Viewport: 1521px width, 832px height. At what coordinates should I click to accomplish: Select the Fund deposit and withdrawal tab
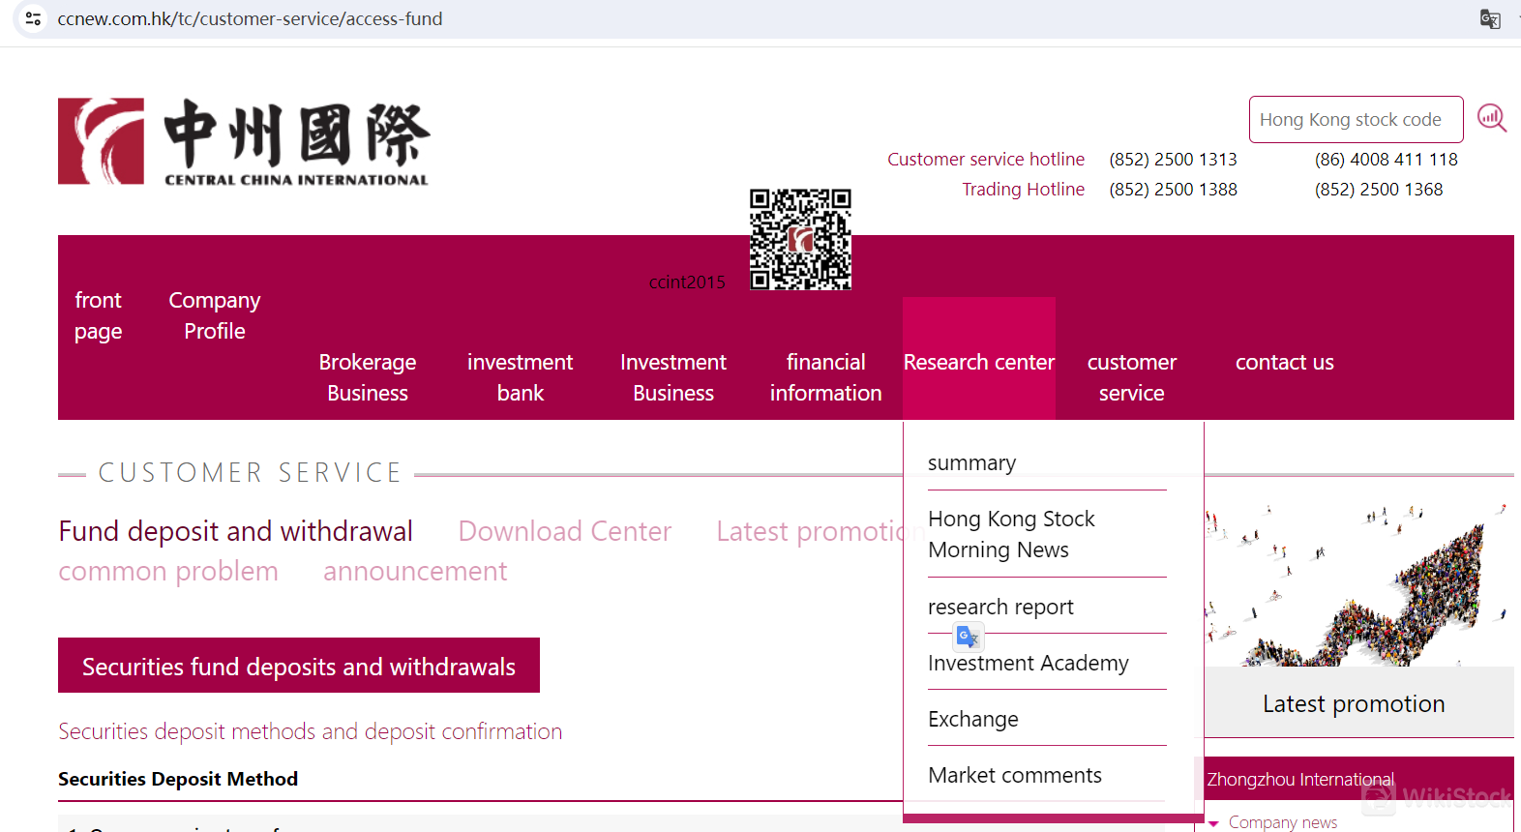235,531
